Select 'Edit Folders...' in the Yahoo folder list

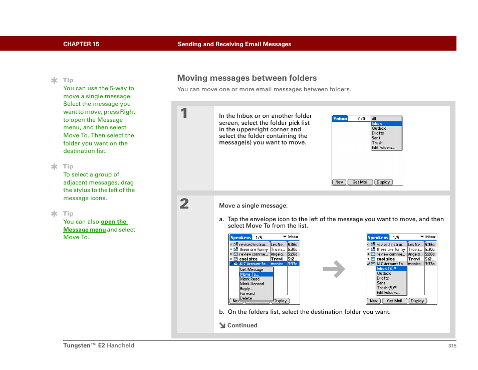[383, 148]
